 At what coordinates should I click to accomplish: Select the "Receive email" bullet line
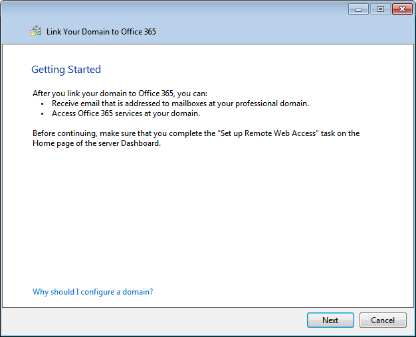(x=180, y=103)
